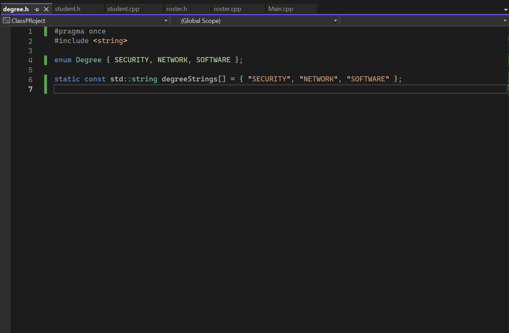This screenshot has width=509, height=333.
Task: Click the dropdown arrow of the member list box
Action: point(505,21)
